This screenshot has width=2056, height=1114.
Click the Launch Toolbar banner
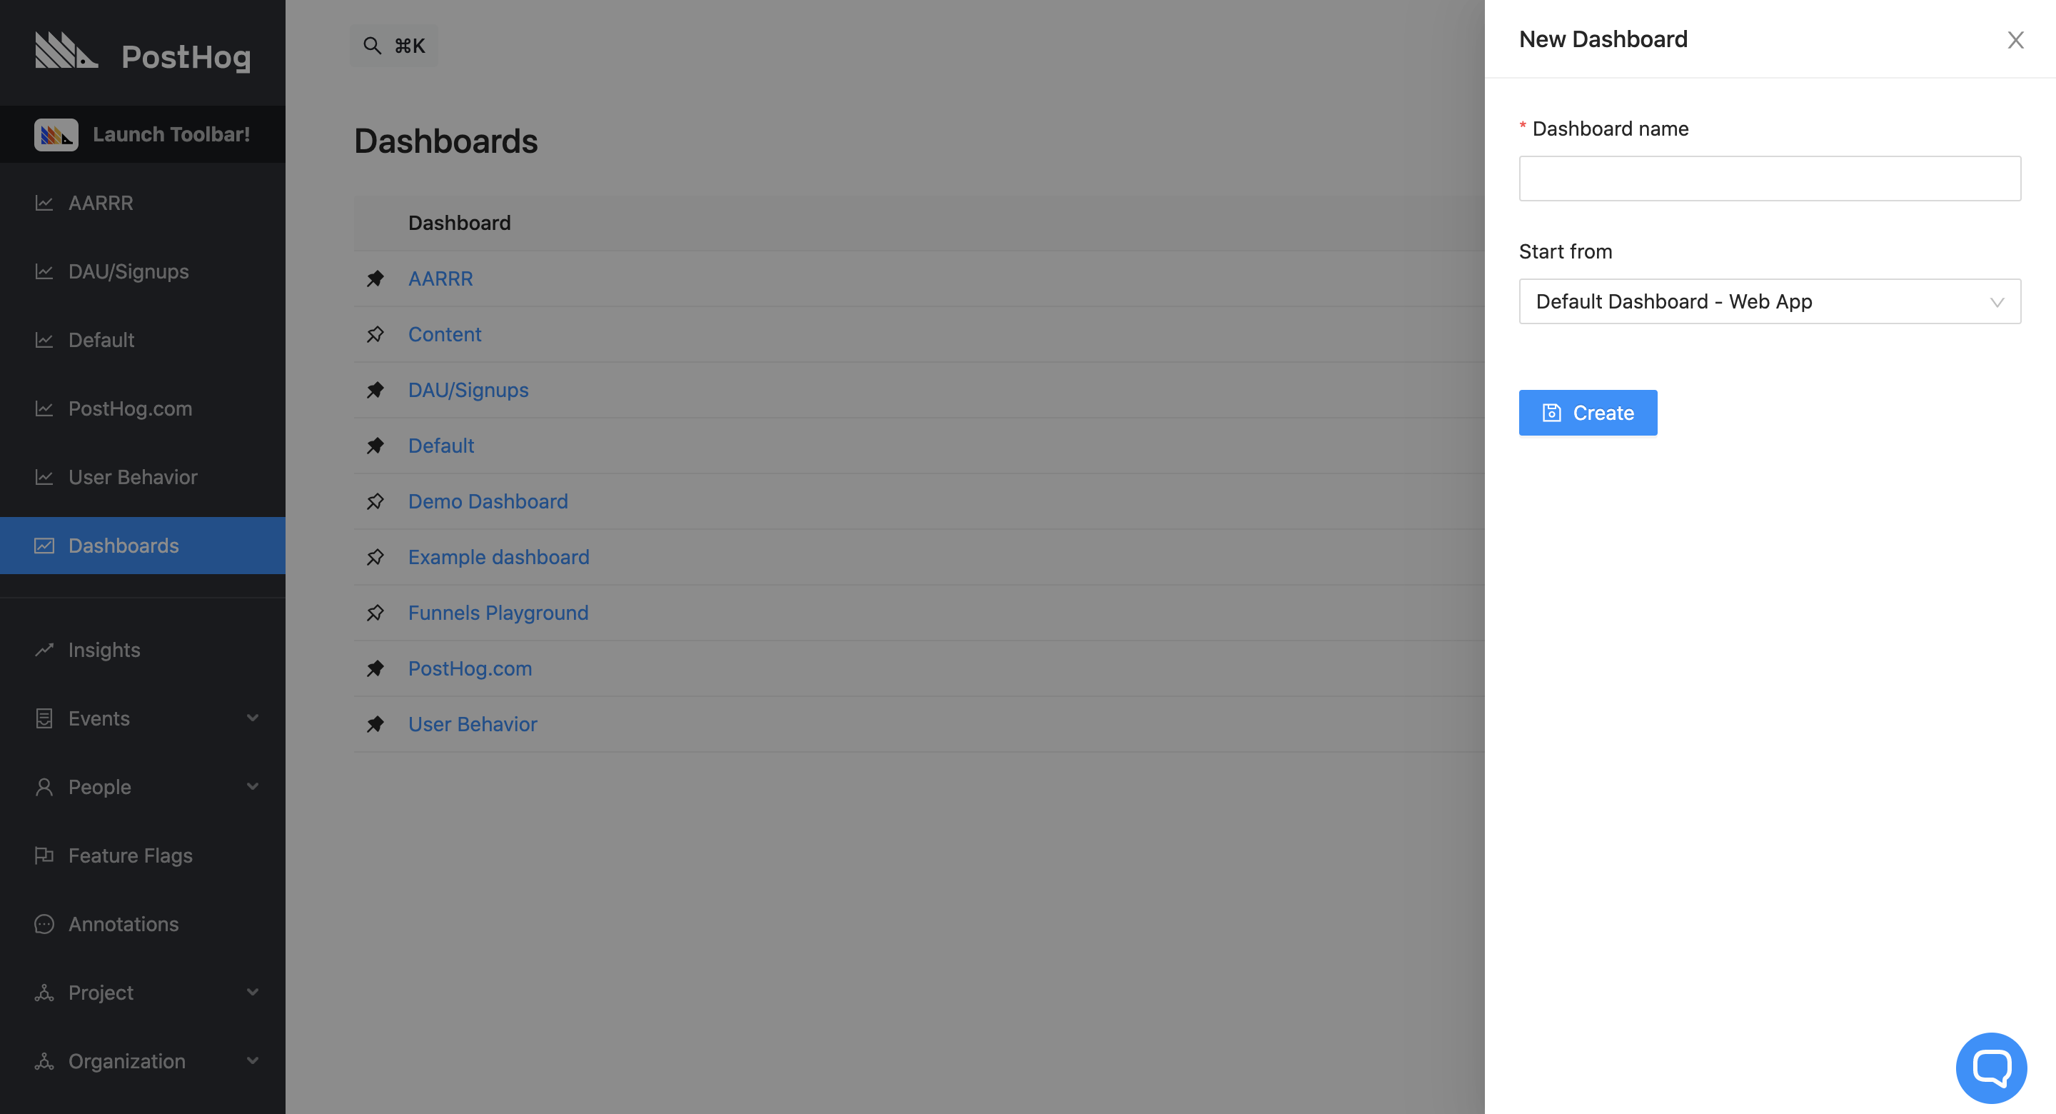point(143,134)
